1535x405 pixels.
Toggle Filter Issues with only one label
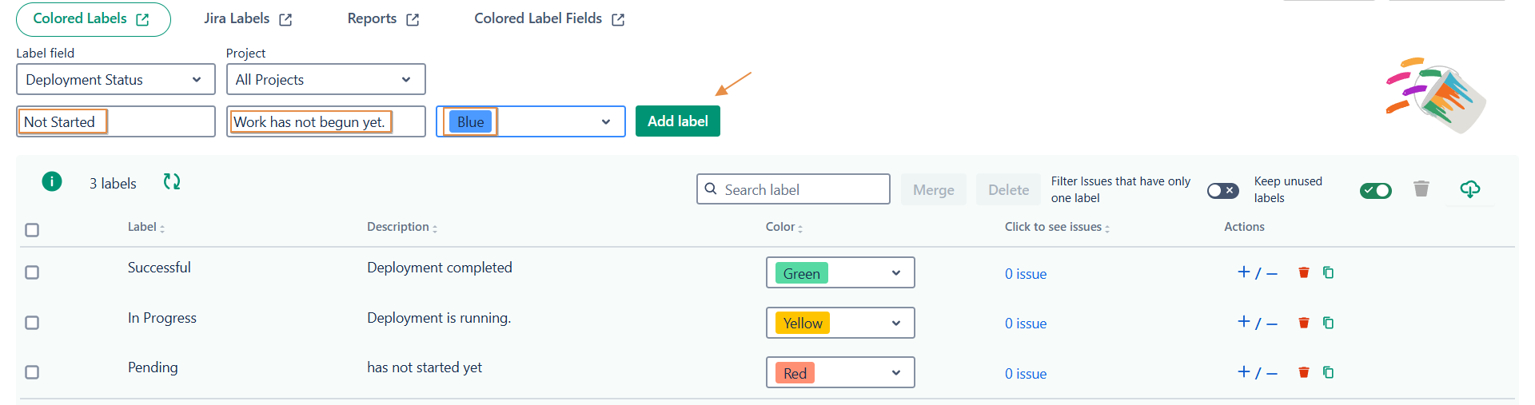point(1222,190)
